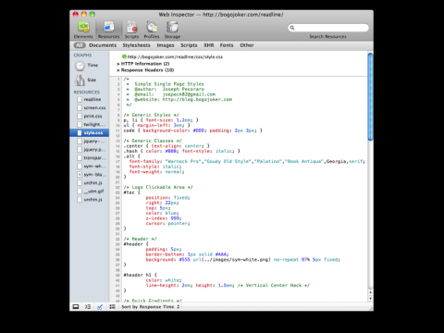
Task: Click the scrollbar up arrow
Action: coord(370,292)
